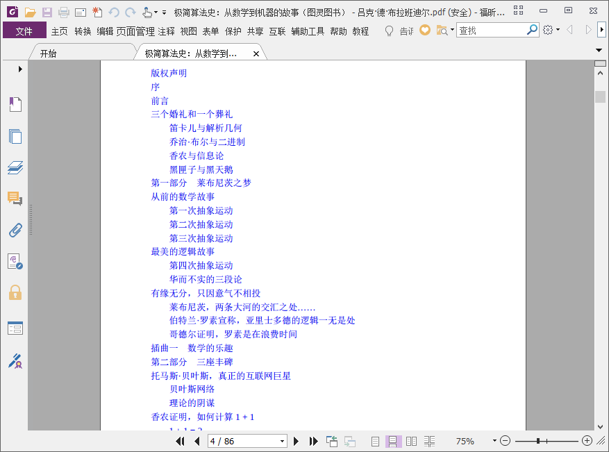The image size is (609, 452).
Task: Open the 页面管理 ribbon tab
Action: pos(135,31)
